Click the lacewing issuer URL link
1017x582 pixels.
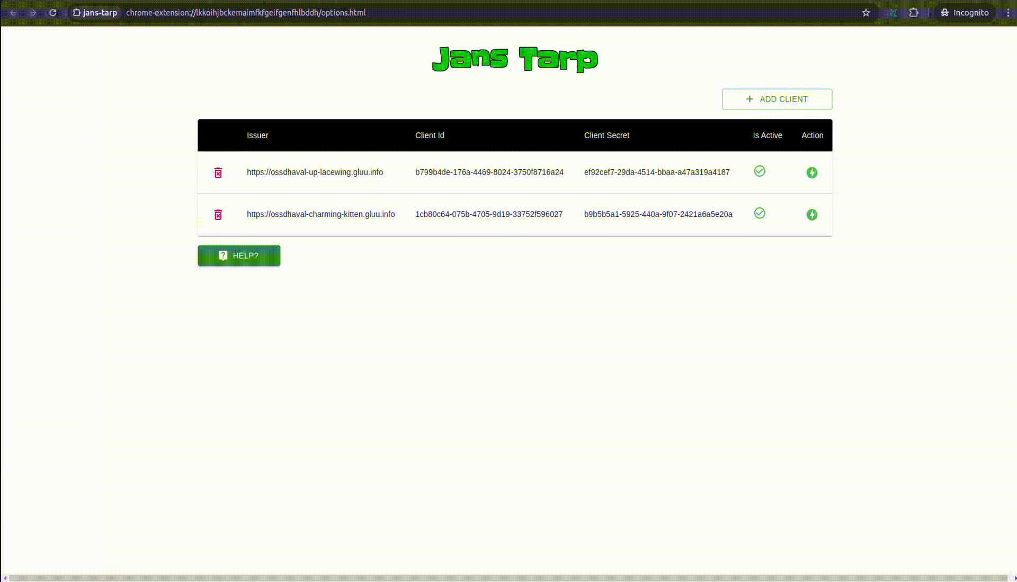(x=315, y=172)
